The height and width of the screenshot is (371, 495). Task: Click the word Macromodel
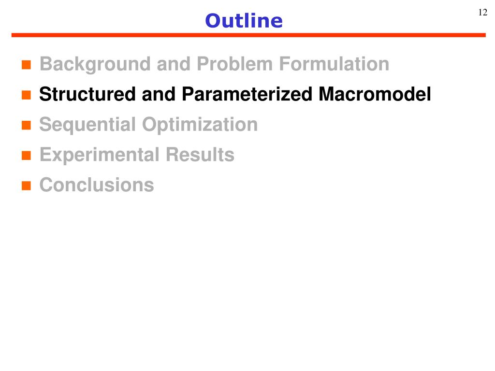[x=375, y=94]
